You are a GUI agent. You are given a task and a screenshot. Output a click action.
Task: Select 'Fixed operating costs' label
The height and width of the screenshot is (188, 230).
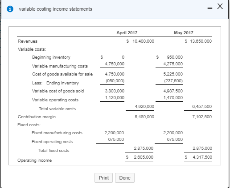click(52, 142)
